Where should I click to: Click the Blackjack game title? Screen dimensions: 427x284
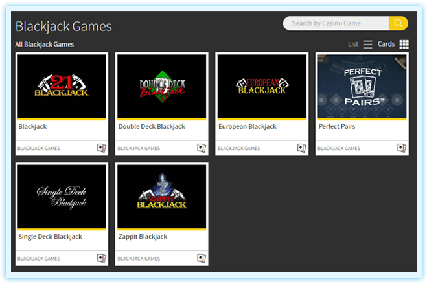click(32, 126)
